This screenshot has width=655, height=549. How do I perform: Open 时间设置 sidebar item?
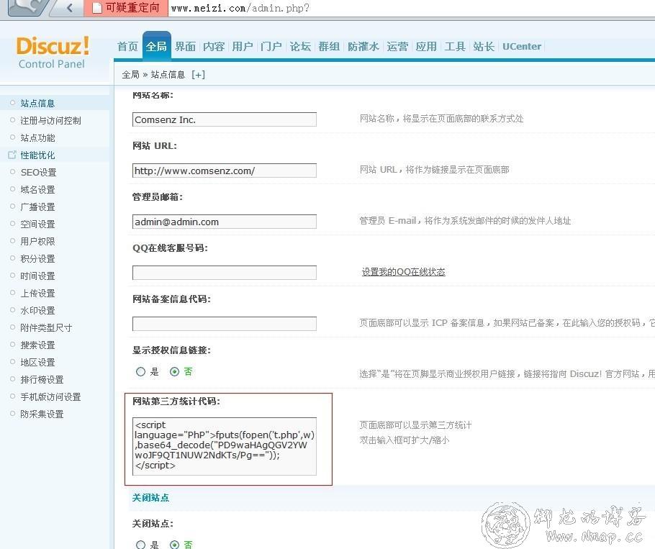pyautogui.click(x=37, y=276)
